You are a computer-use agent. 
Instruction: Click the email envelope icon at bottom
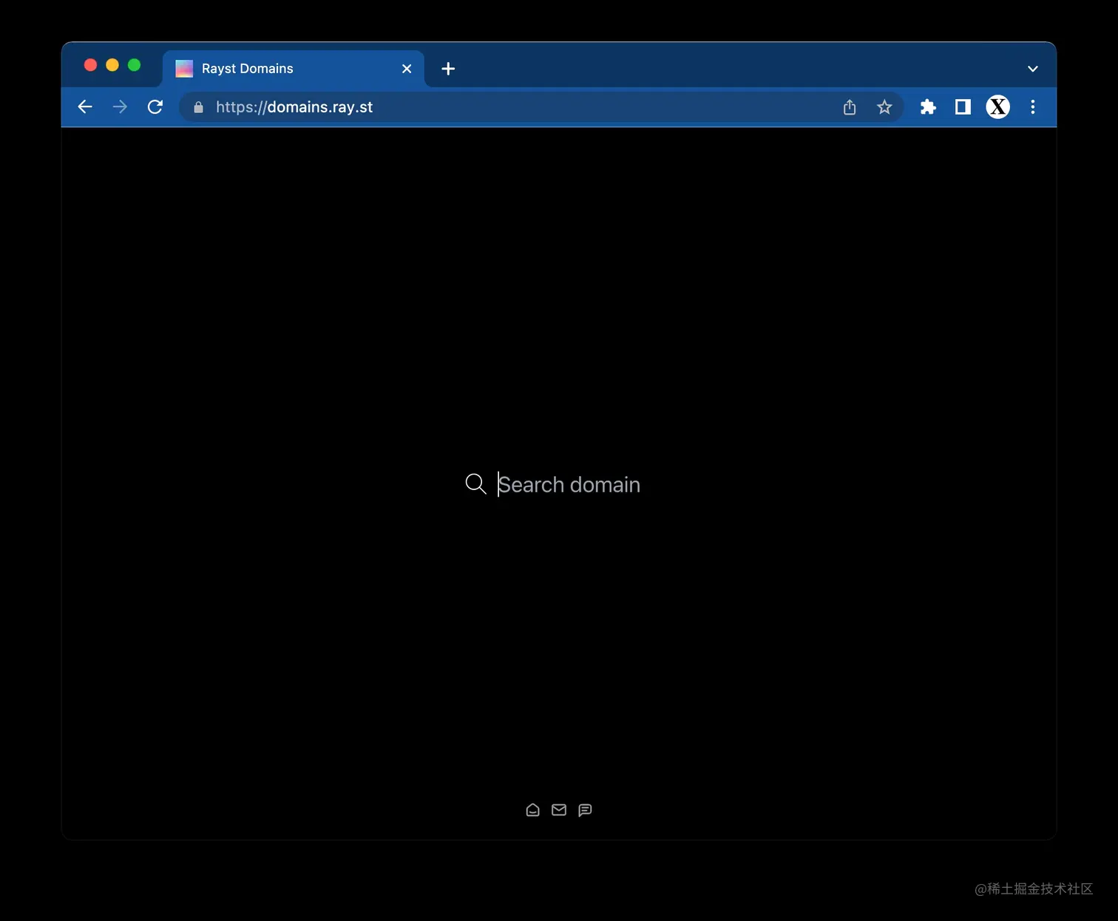tap(559, 809)
